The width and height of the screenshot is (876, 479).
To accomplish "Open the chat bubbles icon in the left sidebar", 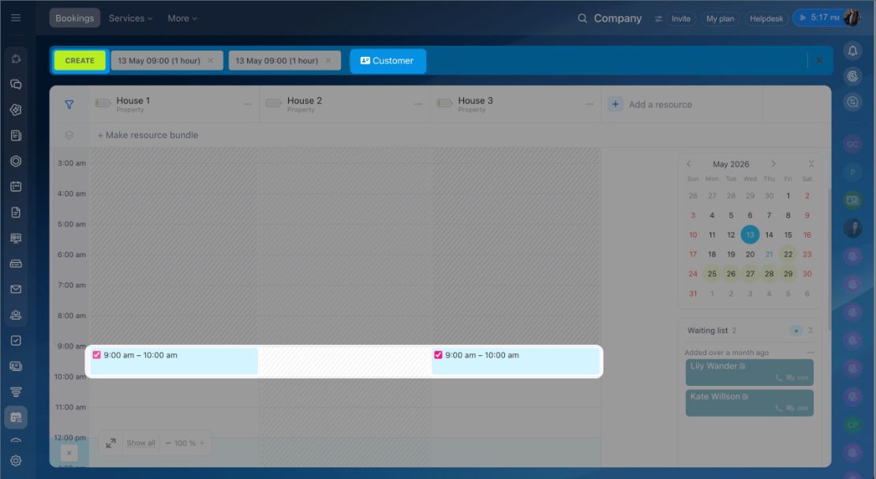I will [x=16, y=84].
